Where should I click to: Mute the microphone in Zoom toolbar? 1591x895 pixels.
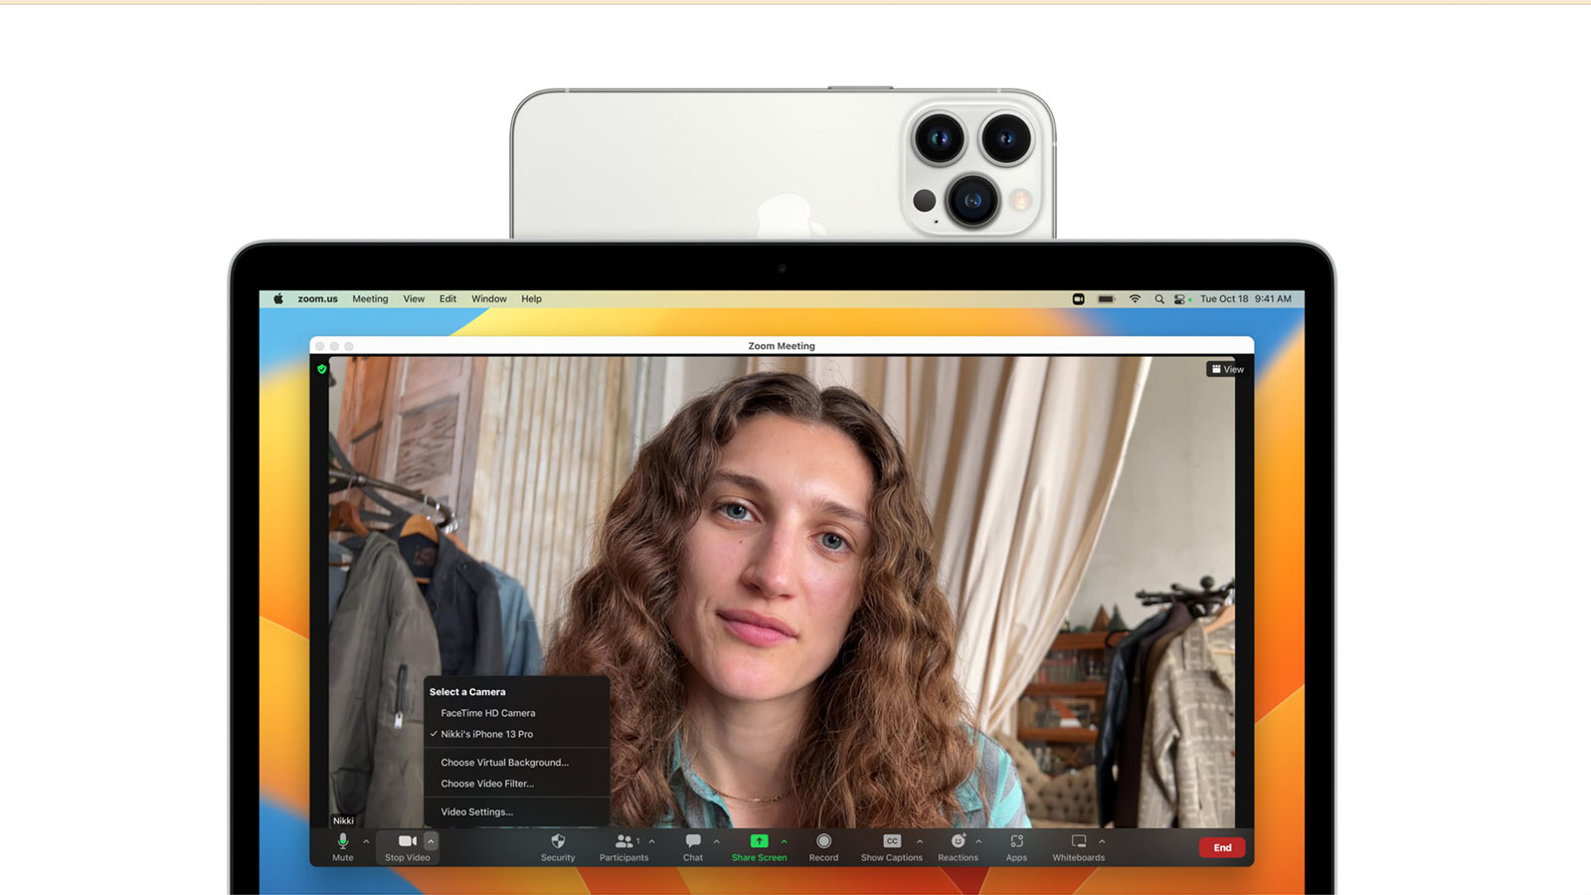point(343,847)
